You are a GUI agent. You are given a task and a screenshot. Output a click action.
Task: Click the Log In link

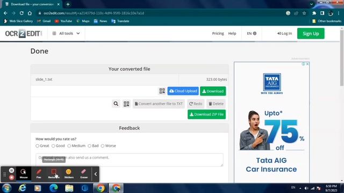pos(284,33)
